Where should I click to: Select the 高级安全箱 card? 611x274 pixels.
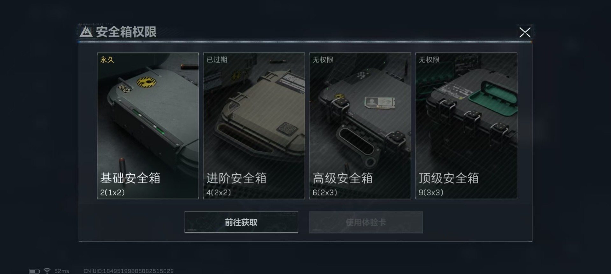click(360, 126)
